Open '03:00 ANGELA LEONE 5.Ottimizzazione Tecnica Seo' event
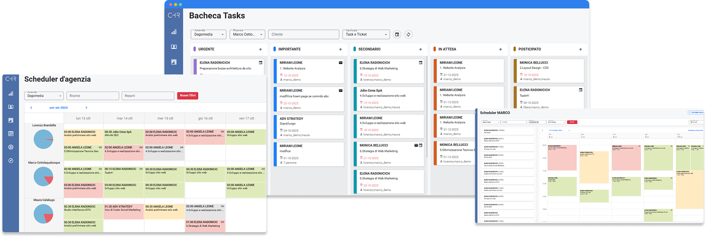Image resolution: width=706 pixels, height=237 pixels. coord(83,153)
